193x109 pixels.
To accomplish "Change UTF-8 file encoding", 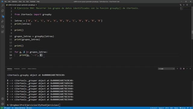I will (x=167, y=108).
